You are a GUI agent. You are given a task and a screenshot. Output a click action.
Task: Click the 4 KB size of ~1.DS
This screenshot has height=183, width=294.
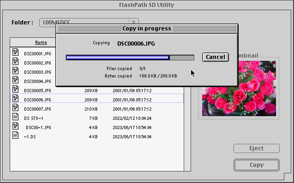tap(93, 137)
